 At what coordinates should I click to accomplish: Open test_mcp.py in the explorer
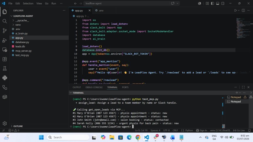coord(22,55)
